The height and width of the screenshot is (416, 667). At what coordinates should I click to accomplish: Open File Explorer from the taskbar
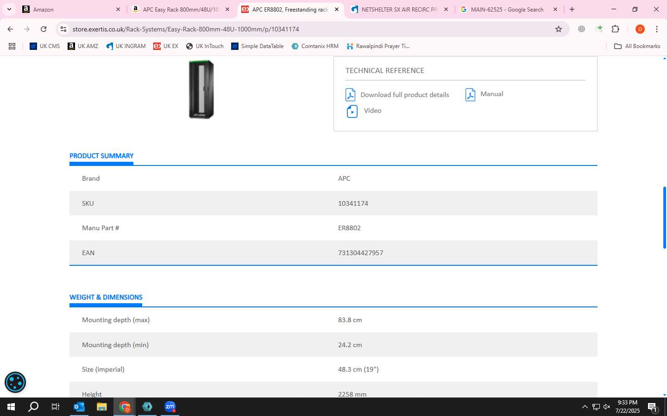[x=102, y=407]
